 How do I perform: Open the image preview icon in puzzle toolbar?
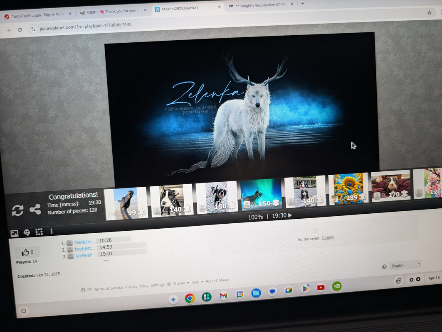[x=15, y=233]
